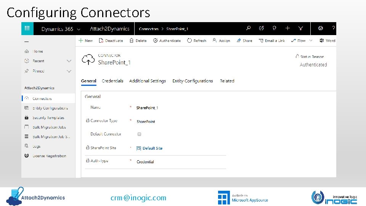Open Entity Configurations in sidebar
The width and height of the screenshot is (366, 206).
tap(48, 108)
